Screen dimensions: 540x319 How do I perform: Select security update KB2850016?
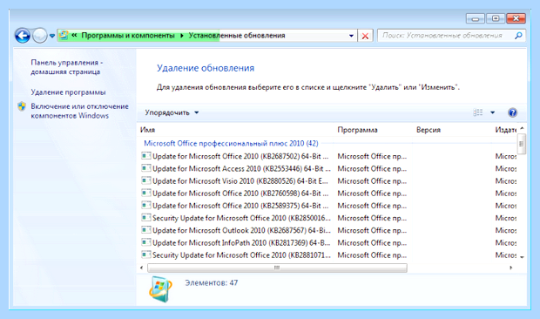[x=241, y=219]
